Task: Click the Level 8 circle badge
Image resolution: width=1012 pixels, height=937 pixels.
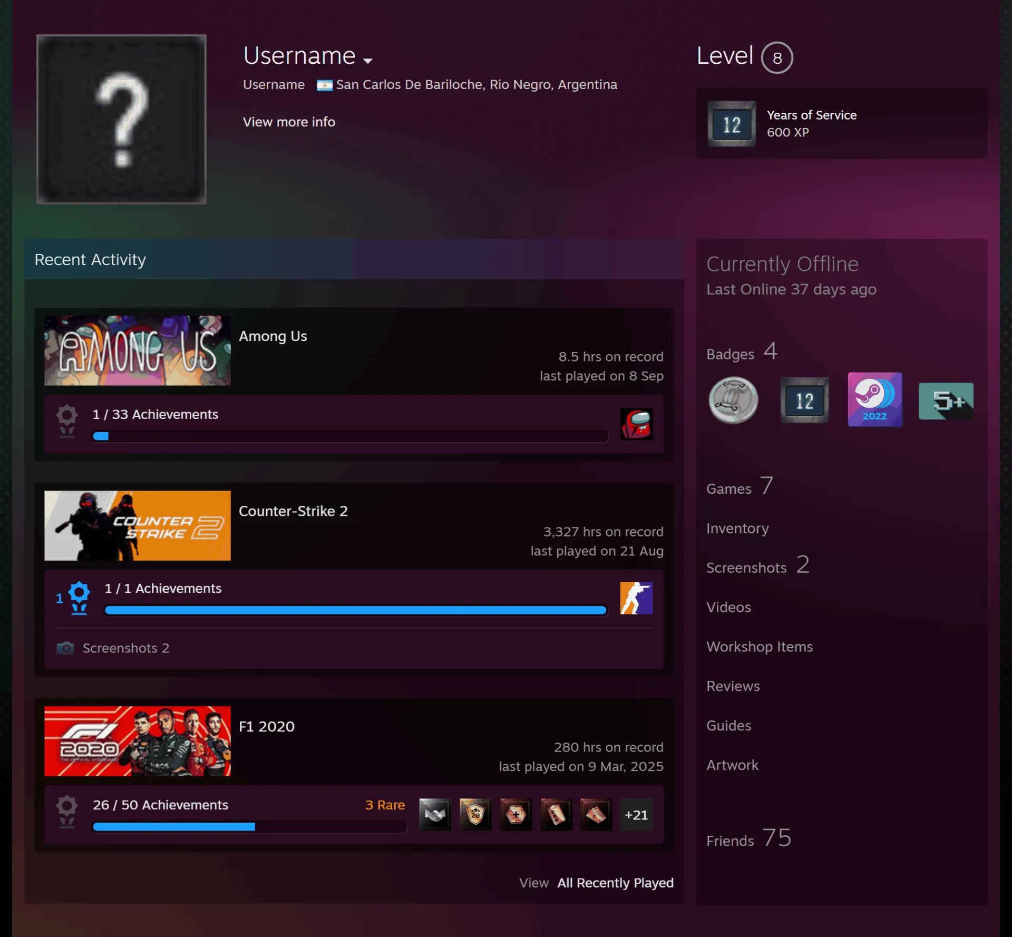Action: click(x=777, y=57)
